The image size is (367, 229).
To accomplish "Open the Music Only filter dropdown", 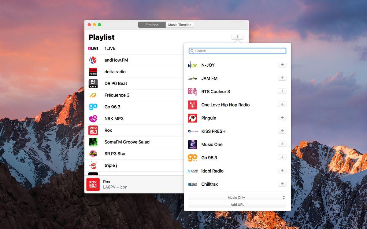I will click(x=237, y=198).
